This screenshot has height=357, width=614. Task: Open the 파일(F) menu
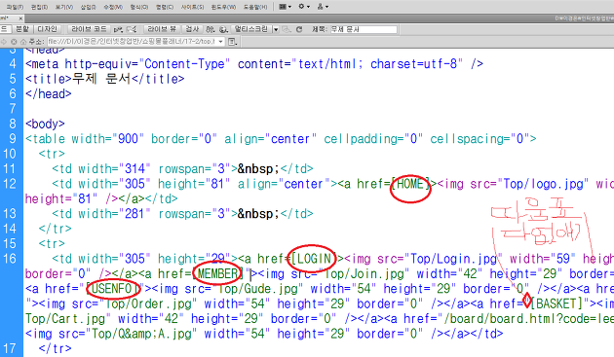tap(15, 7)
